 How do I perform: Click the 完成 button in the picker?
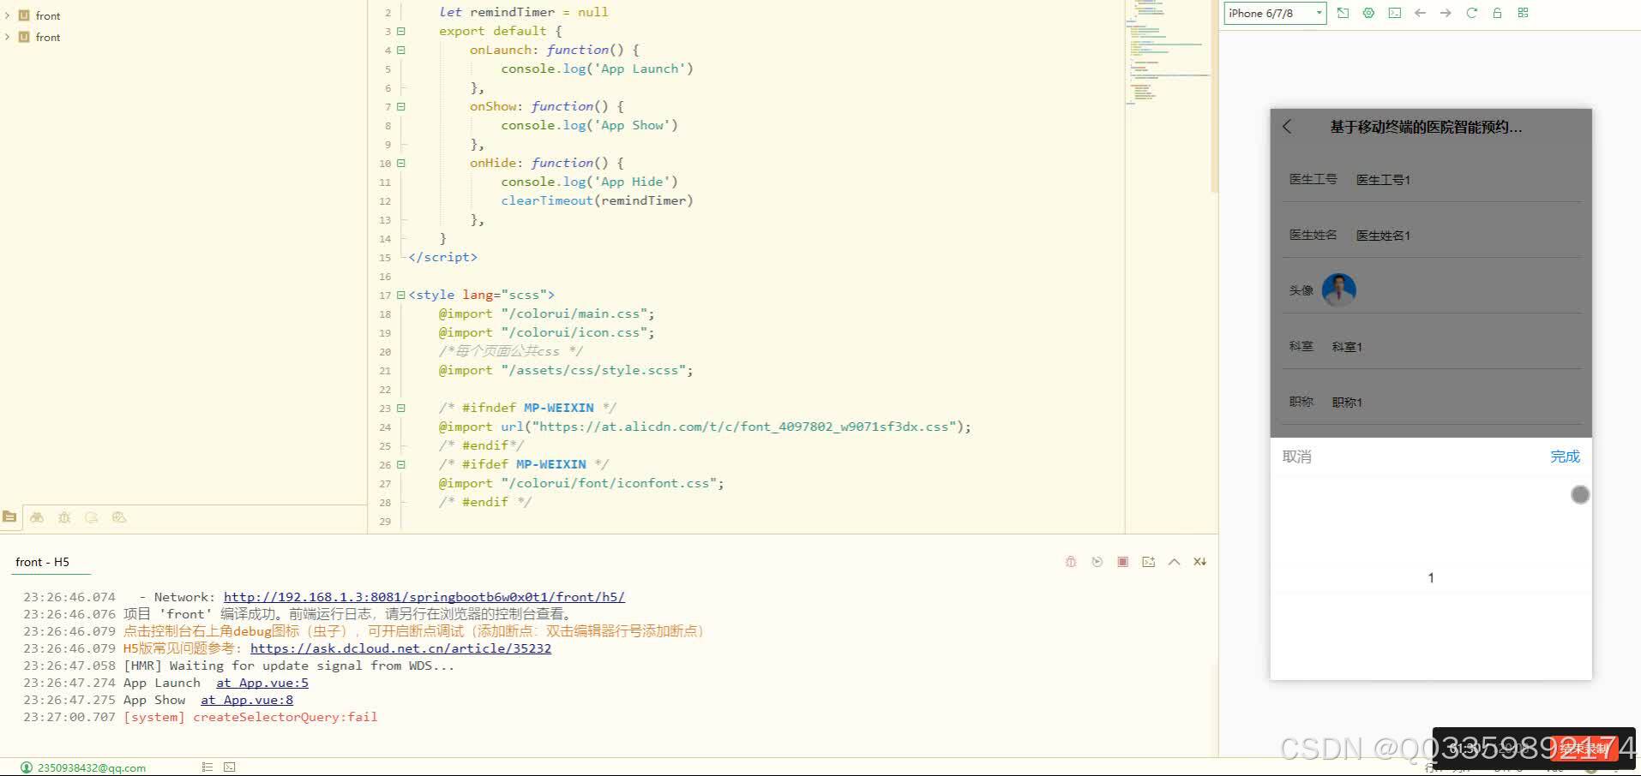tap(1565, 457)
